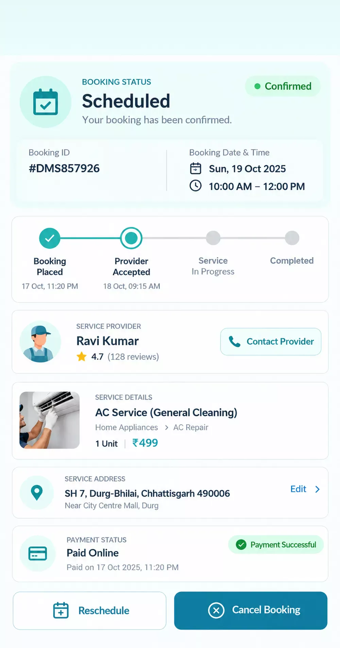This screenshot has width=340, height=648.
Task: Click the breadcrumb chevron after Home Appliances
Action: [x=166, y=428]
